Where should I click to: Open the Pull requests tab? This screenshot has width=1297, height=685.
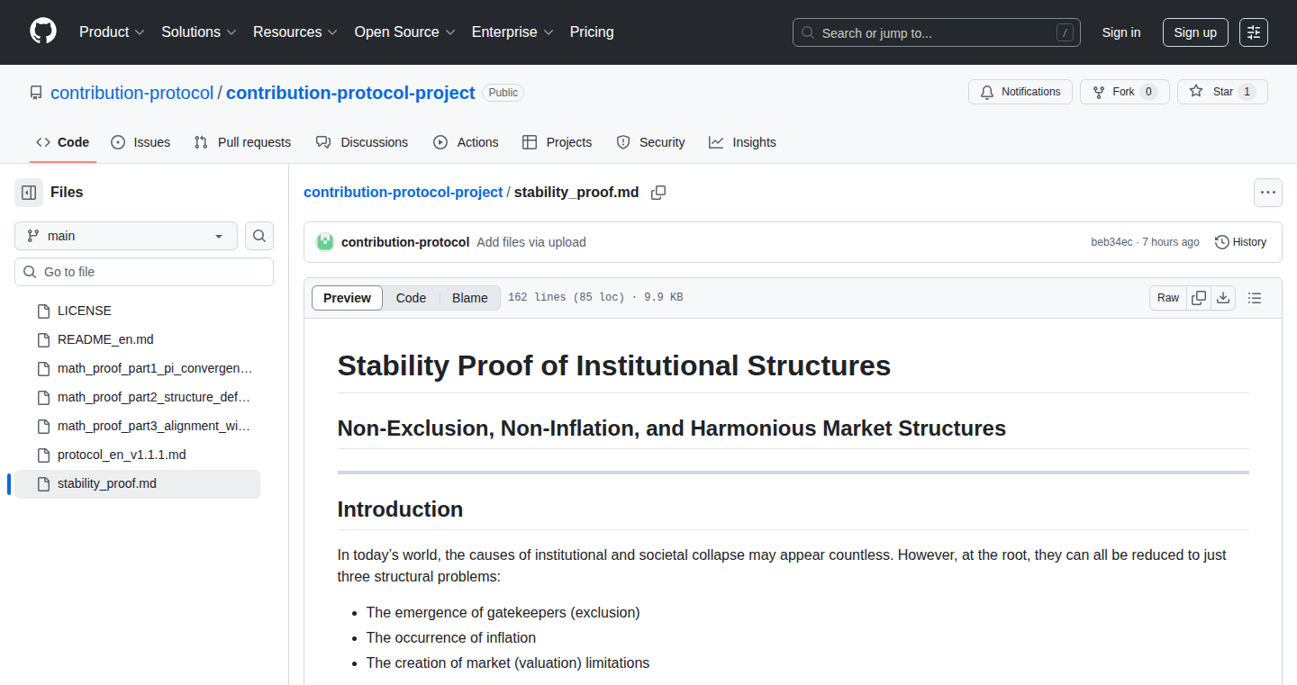242,142
